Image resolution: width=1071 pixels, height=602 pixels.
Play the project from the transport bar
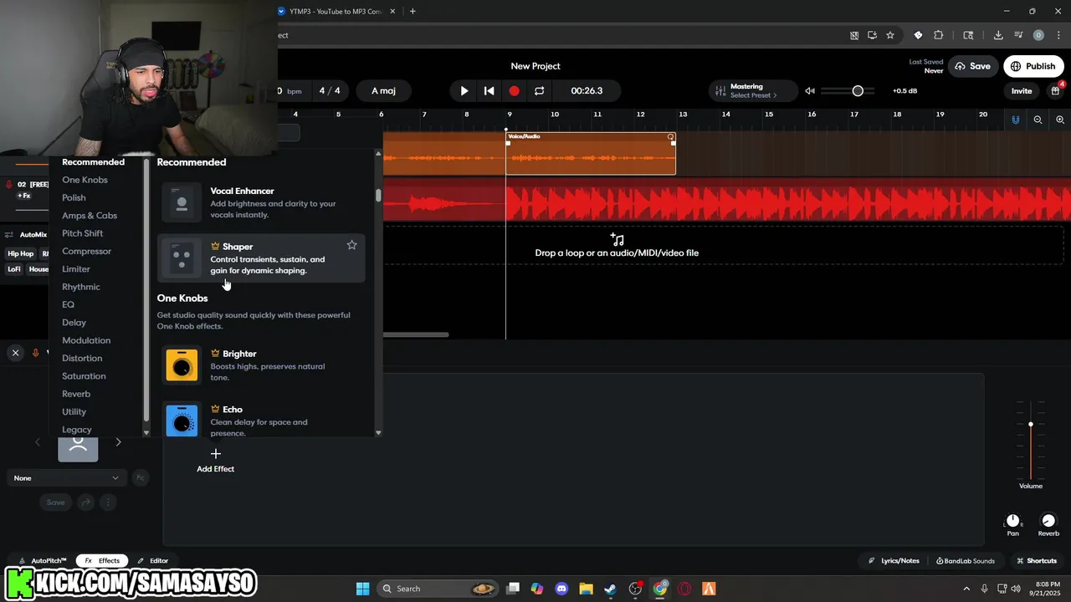point(464,90)
